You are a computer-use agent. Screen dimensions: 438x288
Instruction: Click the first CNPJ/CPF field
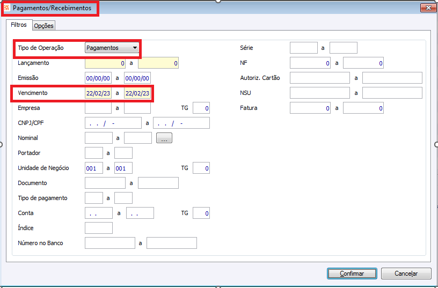(x=113, y=123)
